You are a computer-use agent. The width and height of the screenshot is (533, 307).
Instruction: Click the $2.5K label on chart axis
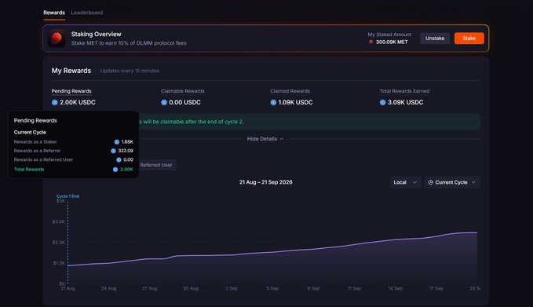coord(58,243)
